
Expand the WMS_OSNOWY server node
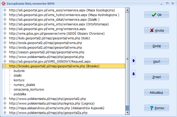[x=5, y=61]
